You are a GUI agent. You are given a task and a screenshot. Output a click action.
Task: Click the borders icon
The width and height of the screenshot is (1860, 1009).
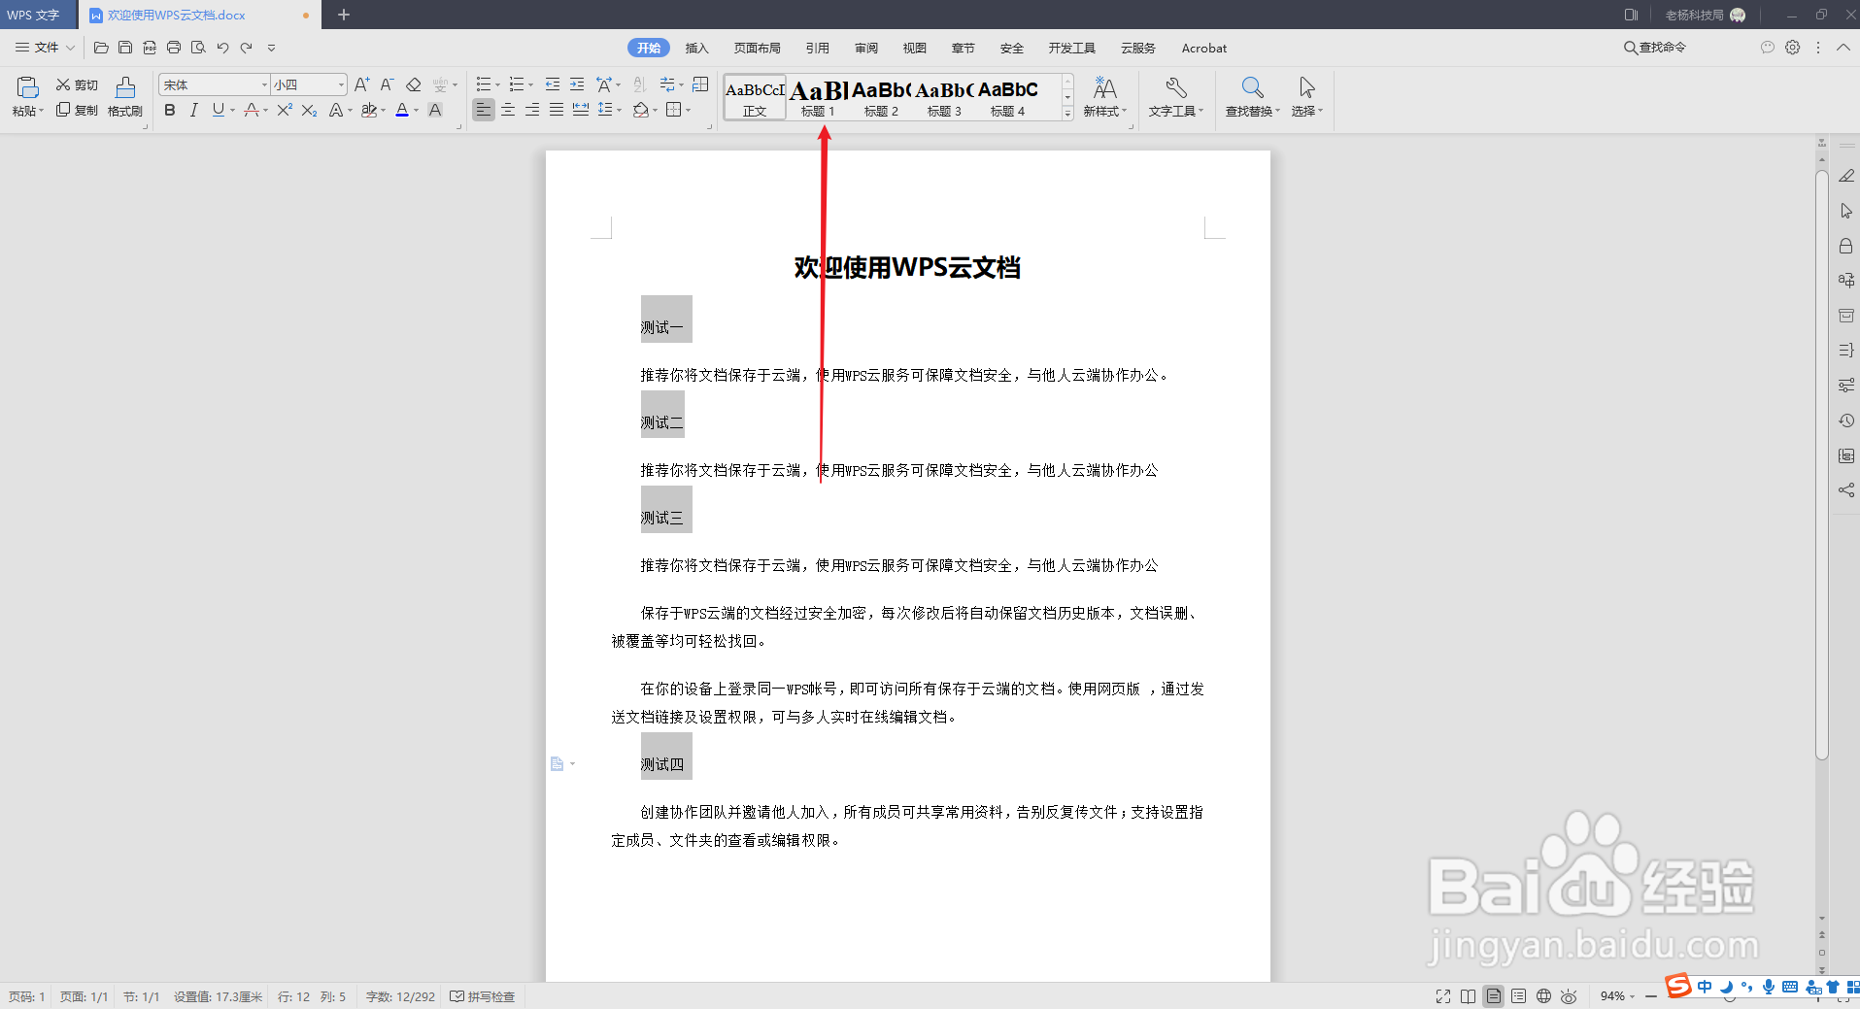click(x=674, y=110)
